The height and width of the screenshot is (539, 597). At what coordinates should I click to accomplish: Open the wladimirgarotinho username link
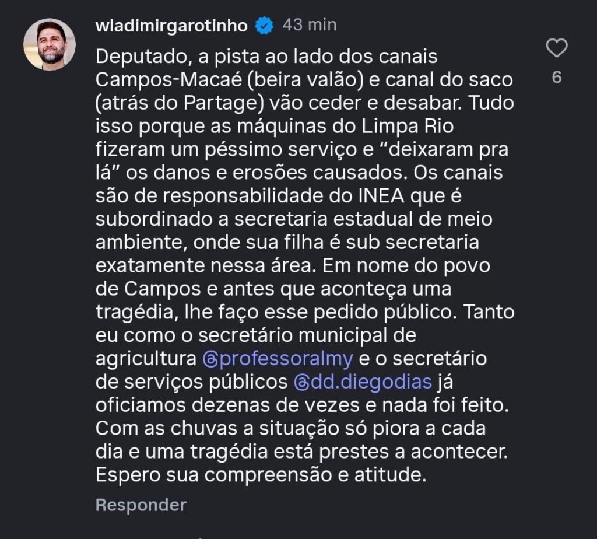pos(171,26)
